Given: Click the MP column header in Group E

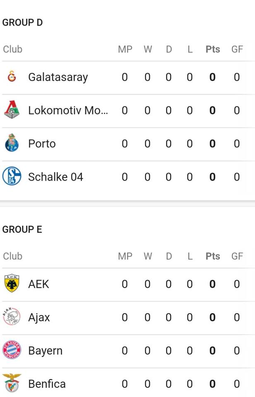Looking at the screenshot, I should point(125,256).
